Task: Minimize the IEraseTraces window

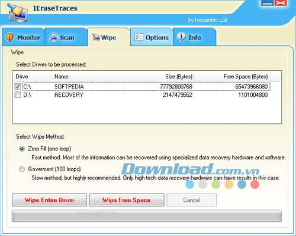Action: (267, 3)
